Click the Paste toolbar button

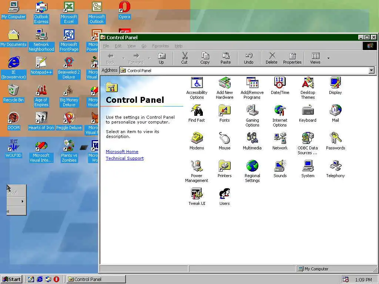click(x=225, y=58)
